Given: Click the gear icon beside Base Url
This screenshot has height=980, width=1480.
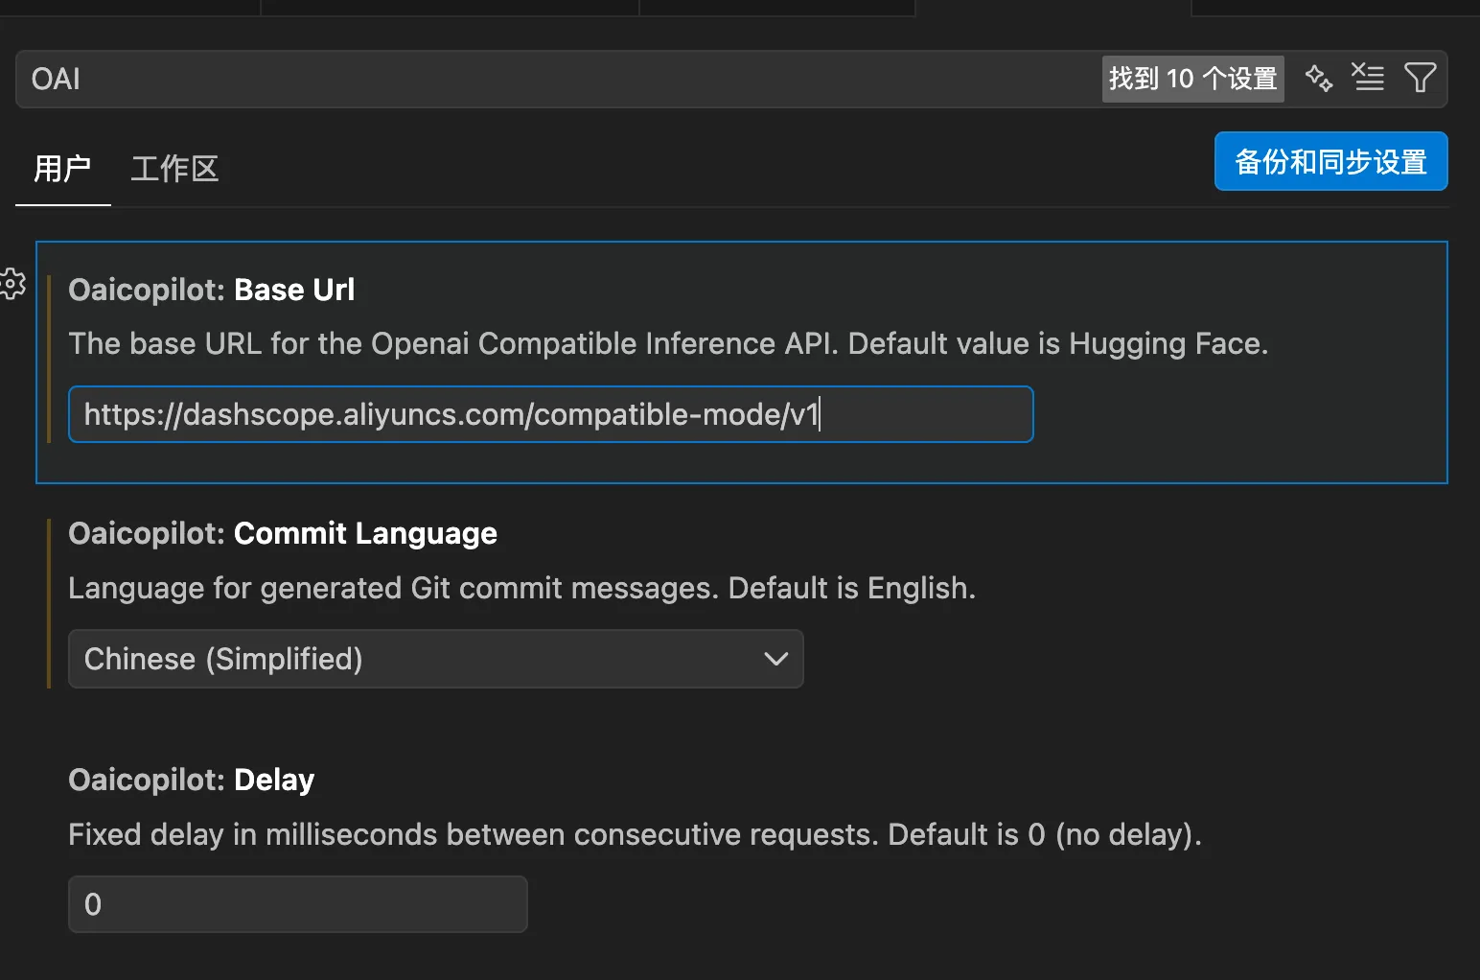Looking at the screenshot, I should [x=12, y=284].
